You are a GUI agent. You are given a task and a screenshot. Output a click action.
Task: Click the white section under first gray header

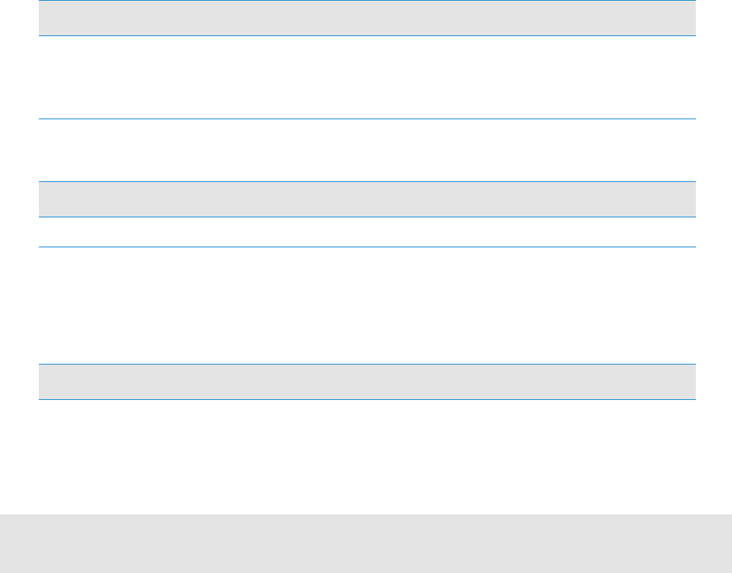(x=367, y=78)
